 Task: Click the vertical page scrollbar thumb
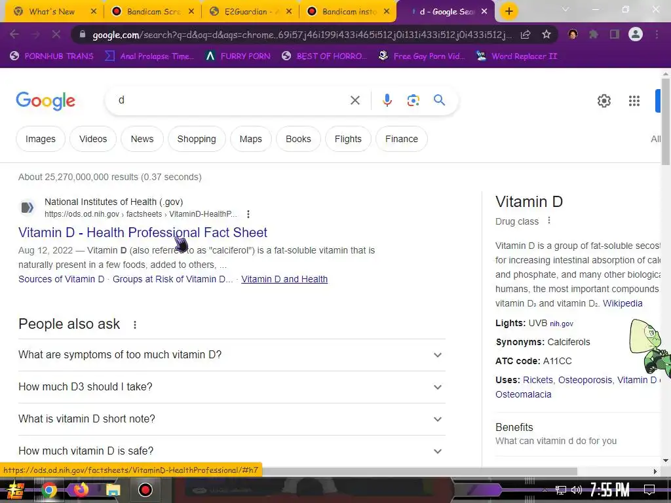[666, 121]
